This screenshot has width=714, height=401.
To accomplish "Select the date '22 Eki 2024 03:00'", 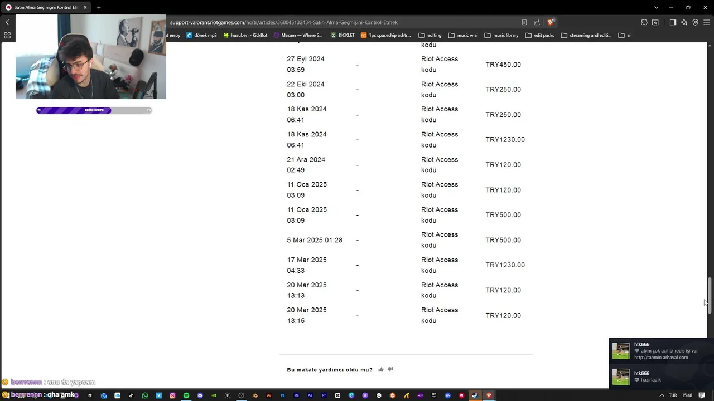I will point(306,90).
